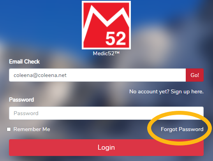Click the red Medic52 mountain logo
Screen dimensions: 213x161
tap(106, 25)
